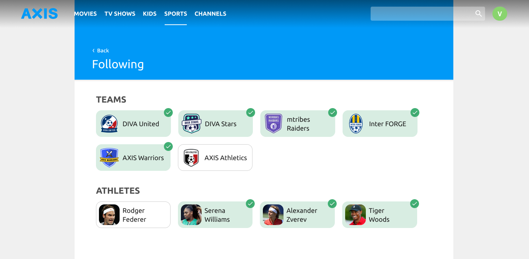Click the AXIS Warriors crossed-swords badge
This screenshot has height=259, width=529.
(x=109, y=158)
